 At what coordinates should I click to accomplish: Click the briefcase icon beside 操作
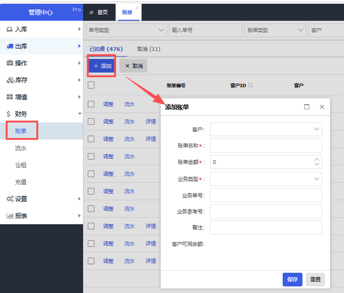tap(9, 63)
